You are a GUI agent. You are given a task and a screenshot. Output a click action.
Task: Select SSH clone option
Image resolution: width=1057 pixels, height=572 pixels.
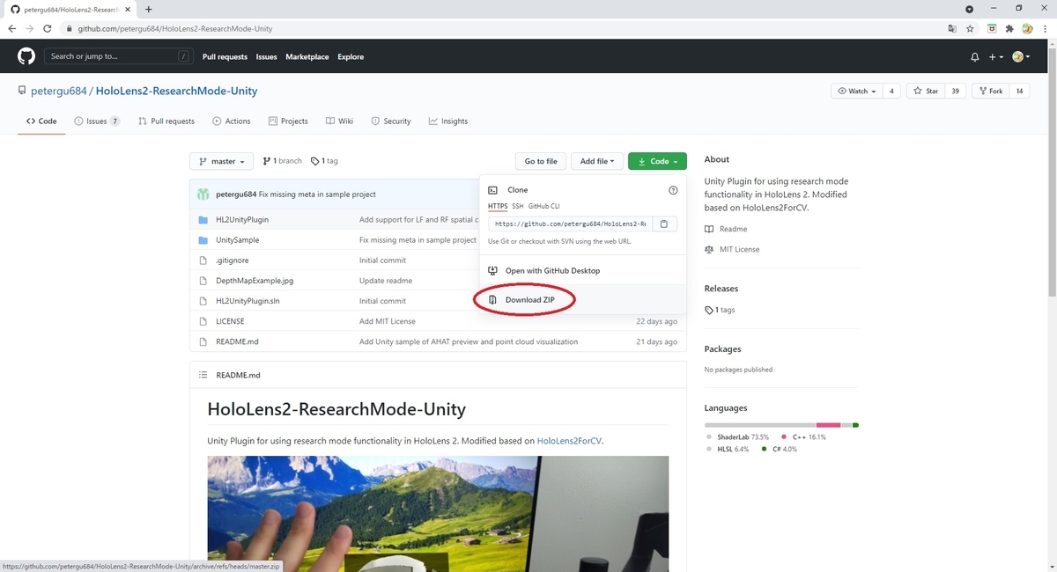pos(518,206)
